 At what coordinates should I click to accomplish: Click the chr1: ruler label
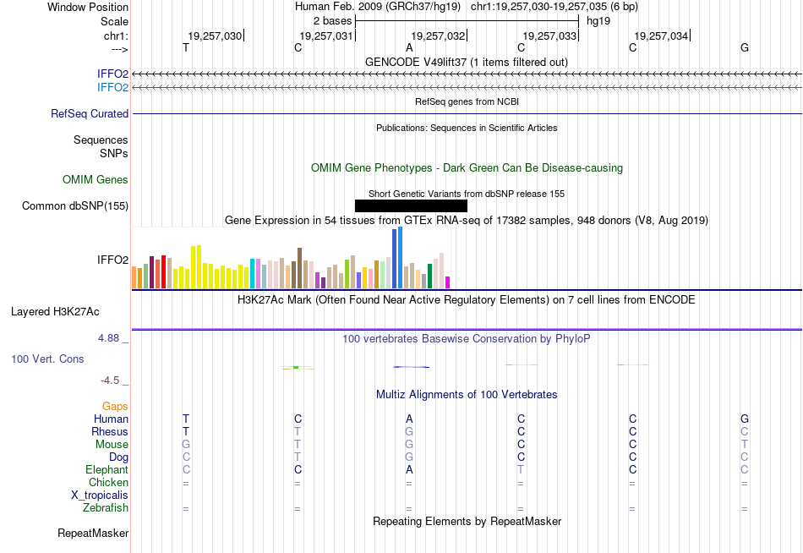pyautogui.click(x=116, y=36)
